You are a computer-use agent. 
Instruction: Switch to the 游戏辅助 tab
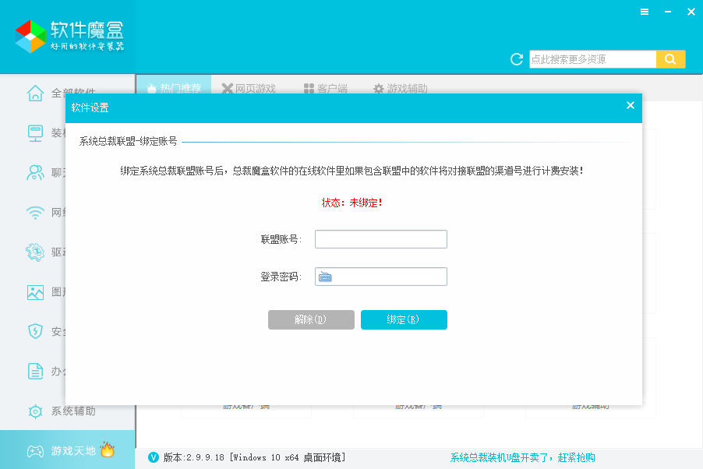click(401, 88)
